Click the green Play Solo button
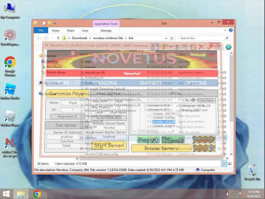265x199 pixels. pyautogui.click(x=173, y=140)
